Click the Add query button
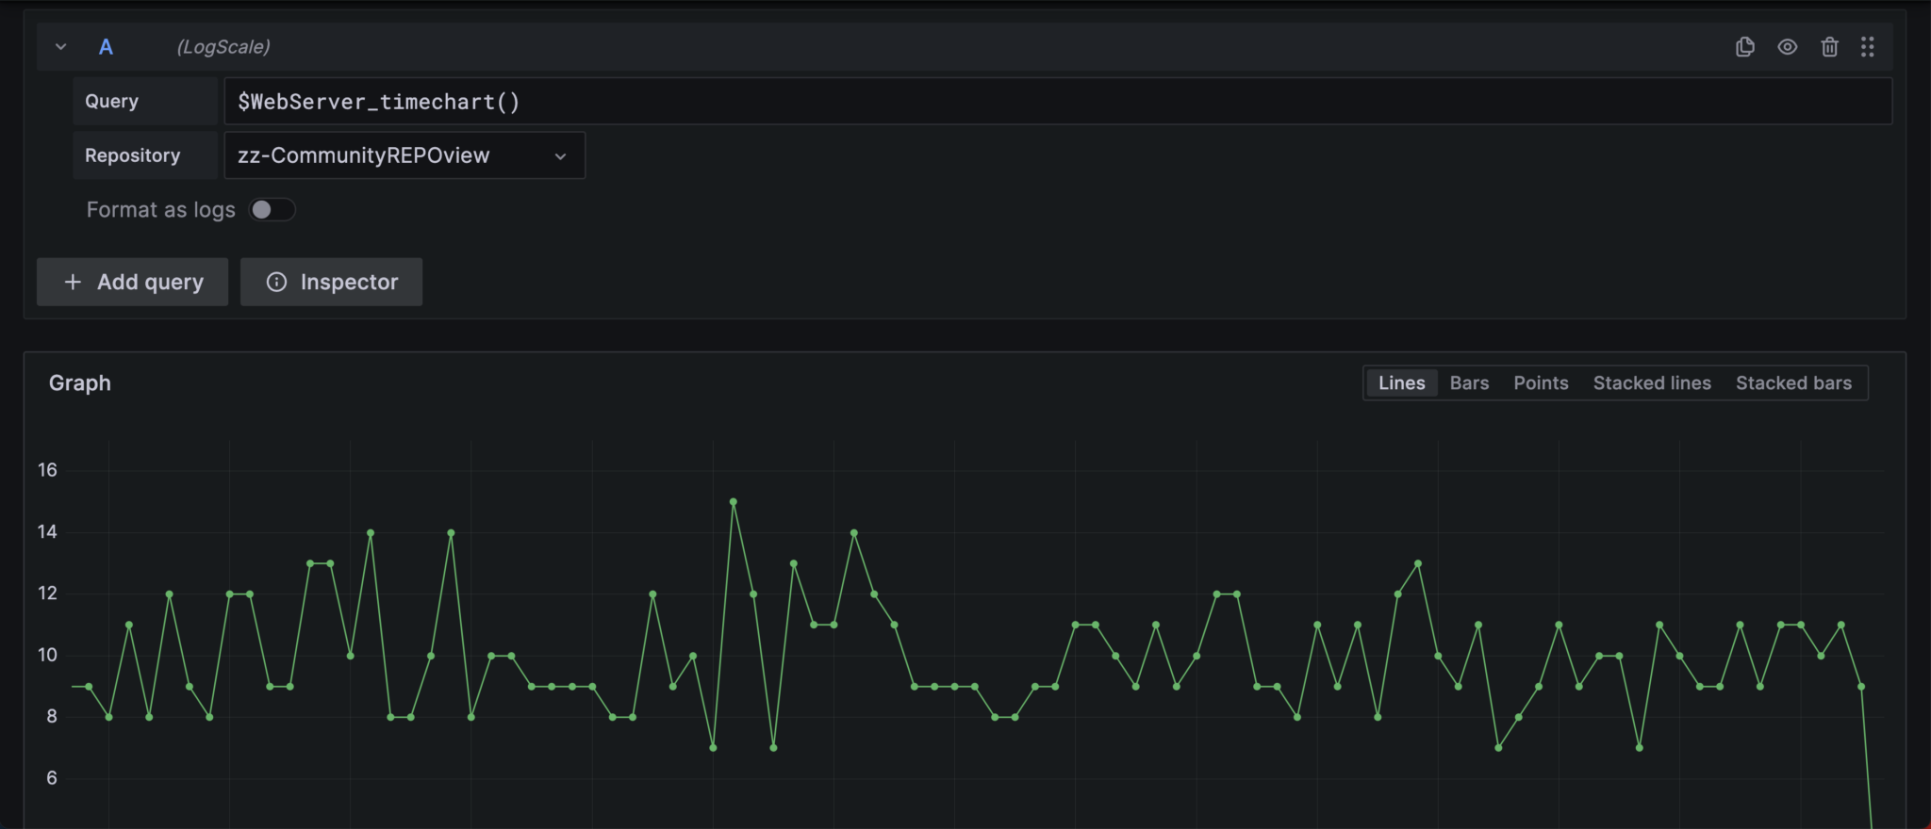The image size is (1931, 829). pyautogui.click(x=133, y=282)
